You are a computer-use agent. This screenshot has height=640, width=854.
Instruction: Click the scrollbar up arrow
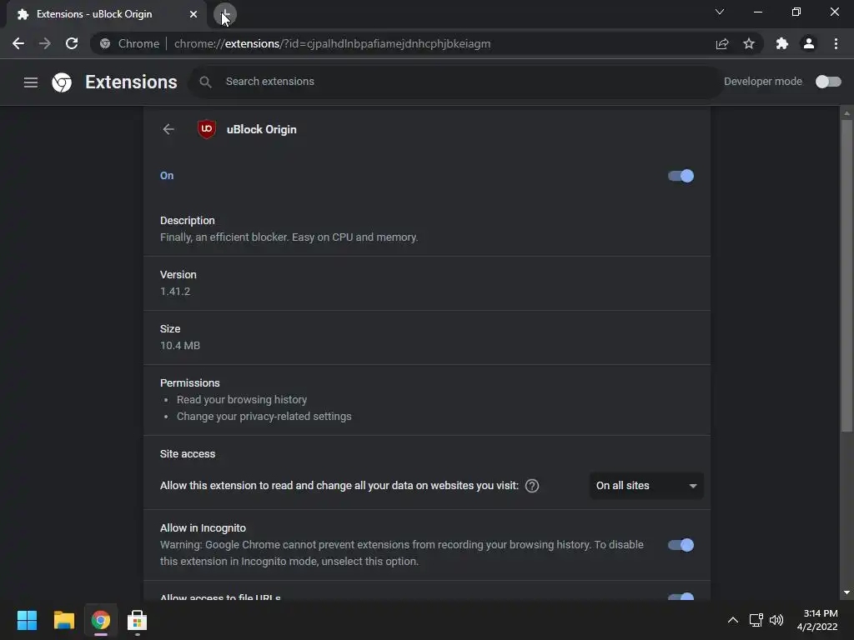[x=846, y=113]
